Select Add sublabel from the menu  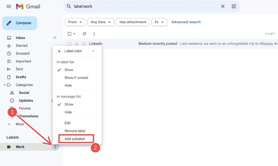pyautogui.click(x=76, y=138)
